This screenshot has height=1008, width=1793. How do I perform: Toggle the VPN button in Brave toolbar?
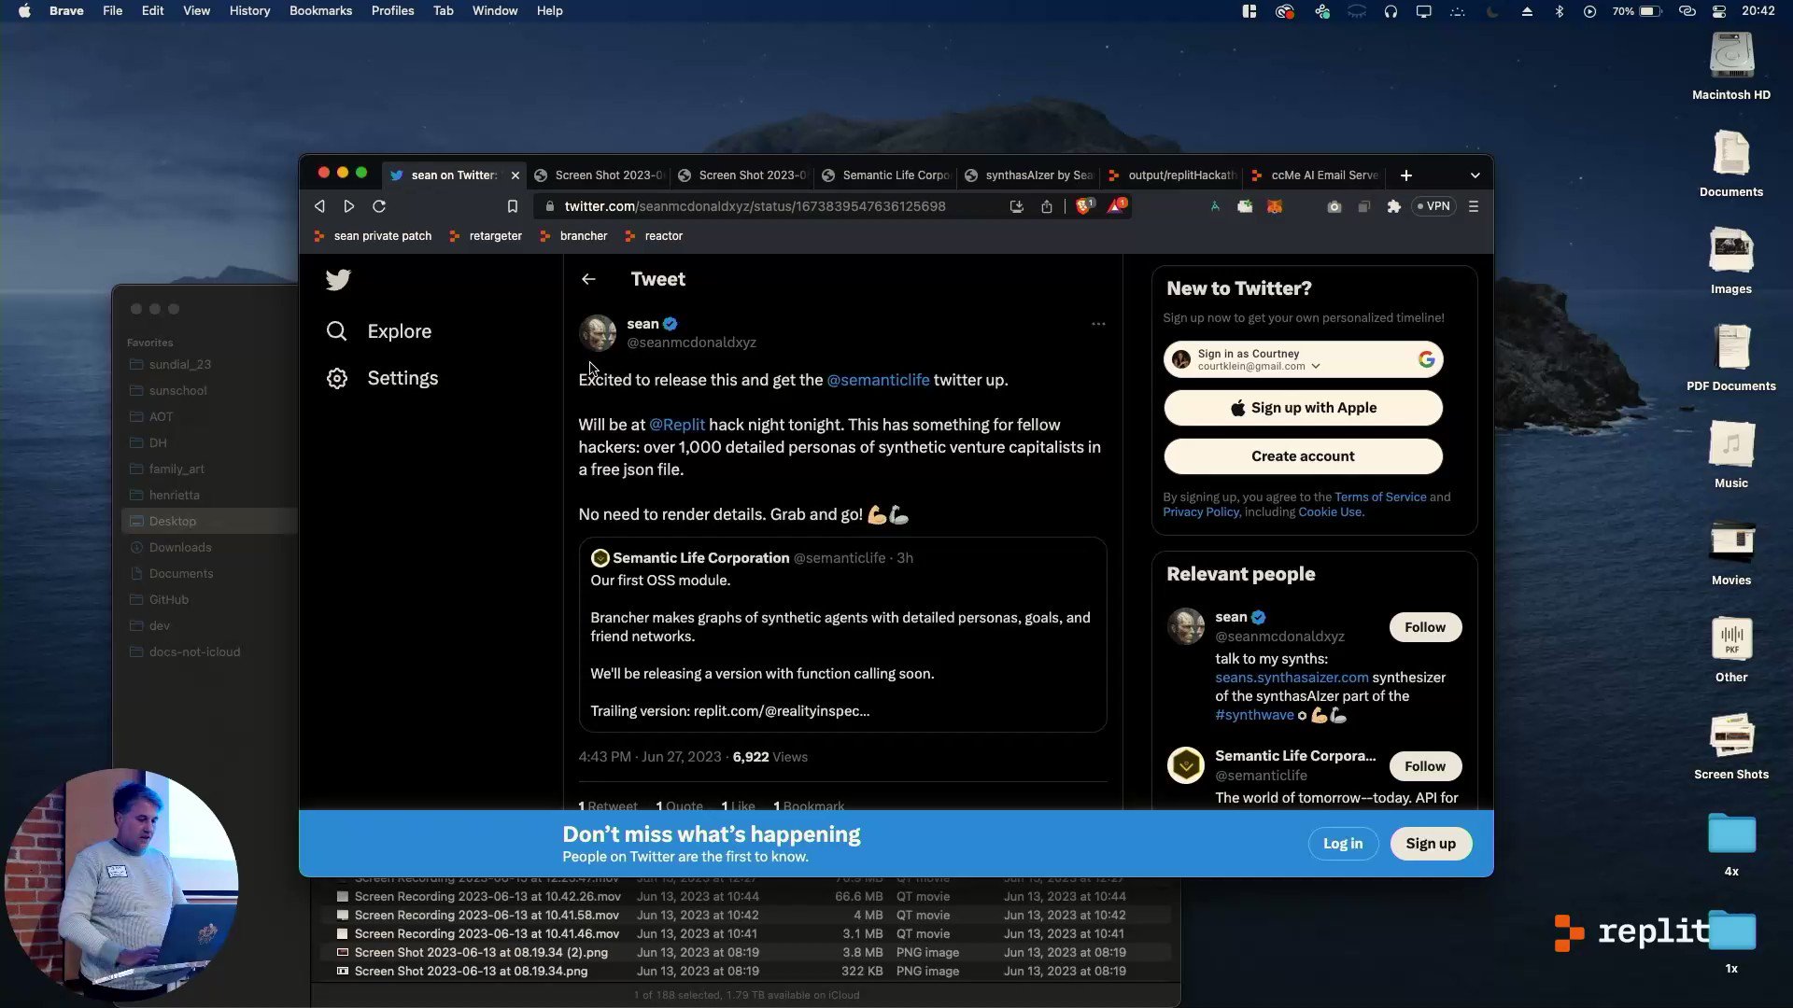pos(1433,206)
